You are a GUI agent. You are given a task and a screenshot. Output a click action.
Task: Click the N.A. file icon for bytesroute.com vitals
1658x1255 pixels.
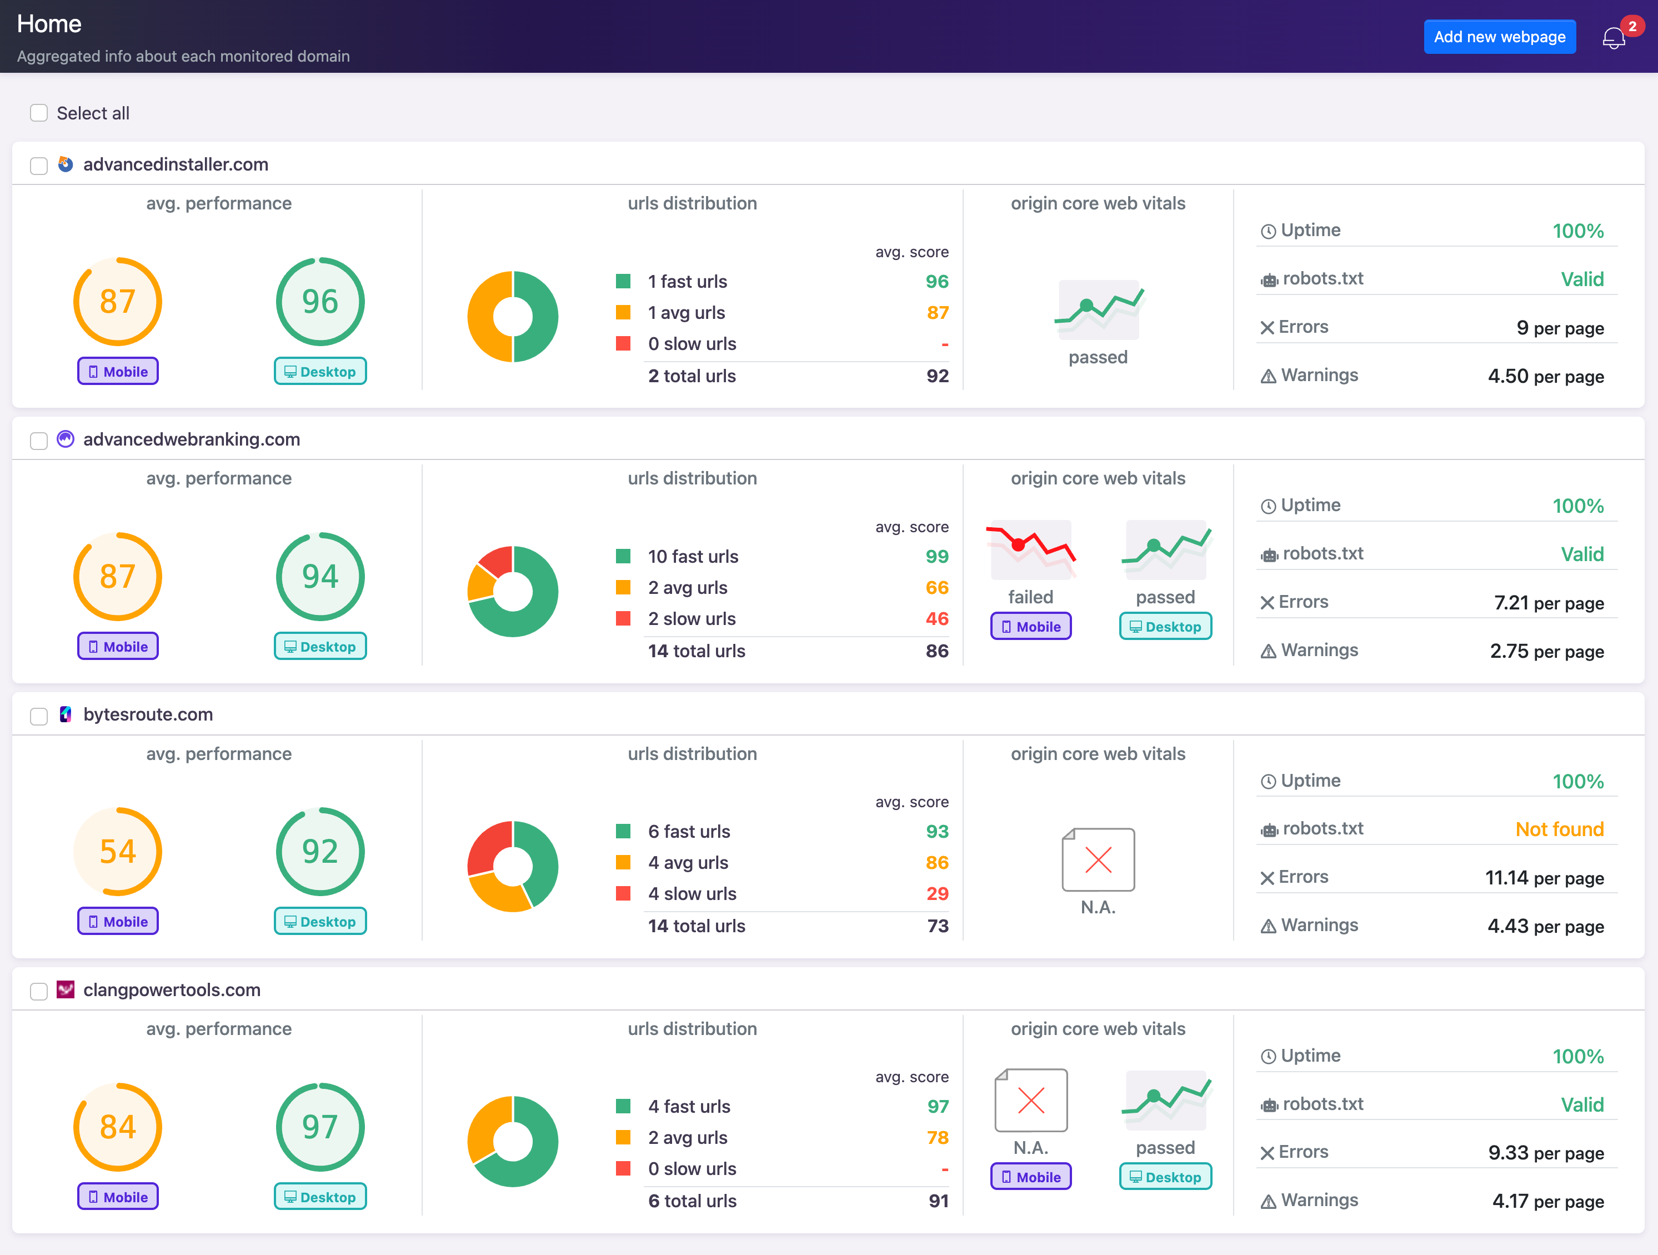point(1098,860)
